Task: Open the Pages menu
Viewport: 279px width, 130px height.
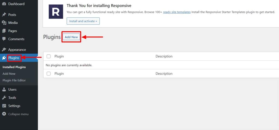Action: click(13, 31)
